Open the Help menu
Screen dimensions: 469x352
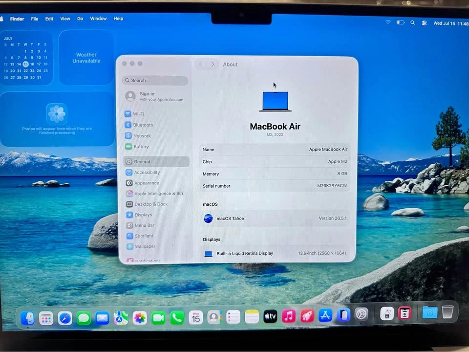click(x=118, y=19)
